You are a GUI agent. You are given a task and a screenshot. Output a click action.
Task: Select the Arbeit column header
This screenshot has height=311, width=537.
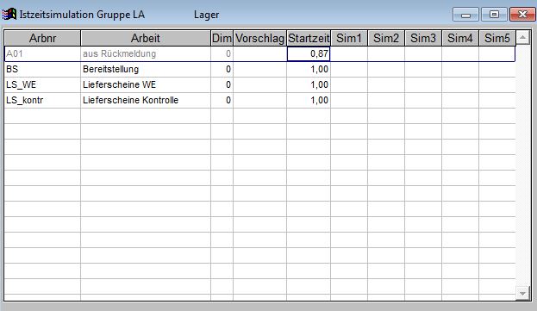pyautogui.click(x=146, y=38)
